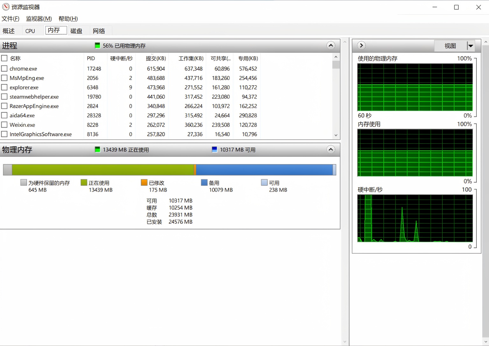Check the chrome.exe process checkbox
The image size is (489, 346).
click(x=4, y=68)
